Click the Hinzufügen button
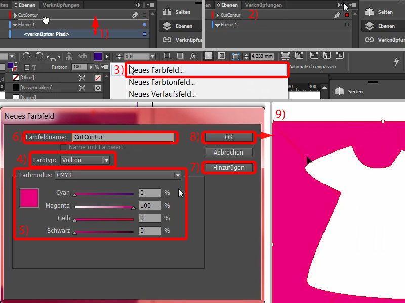Screen dimensions: 405x303 [x=229, y=168]
